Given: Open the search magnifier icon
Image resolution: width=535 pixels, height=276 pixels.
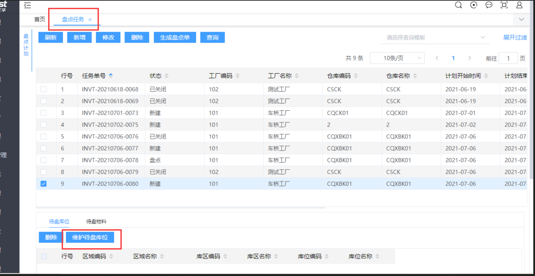Looking at the screenshot, I should [x=458, y=5].
